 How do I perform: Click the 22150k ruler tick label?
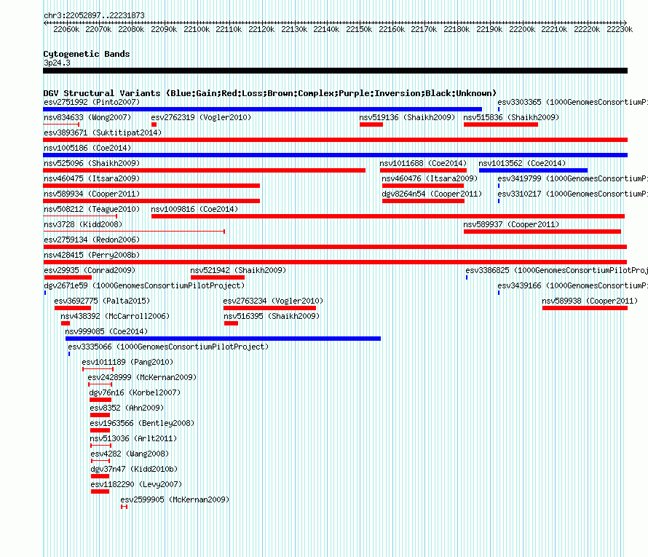coord(359,29)
